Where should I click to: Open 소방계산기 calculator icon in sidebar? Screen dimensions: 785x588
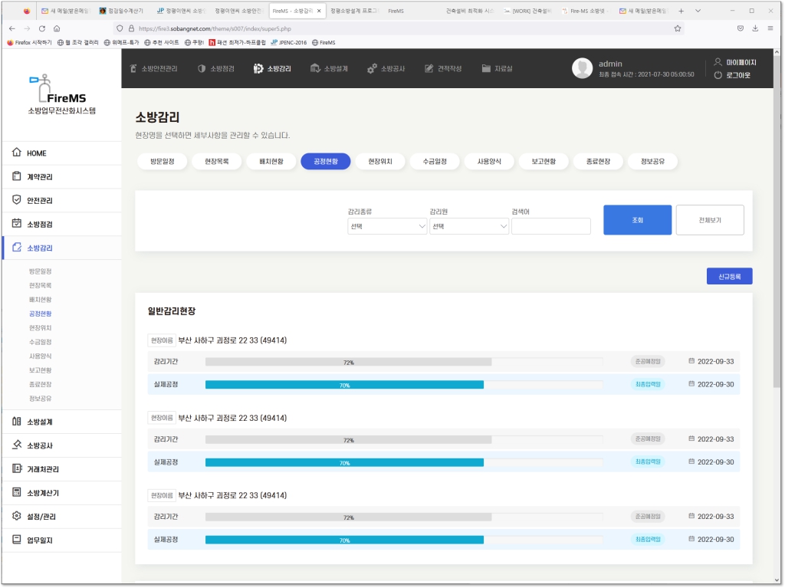17,492
